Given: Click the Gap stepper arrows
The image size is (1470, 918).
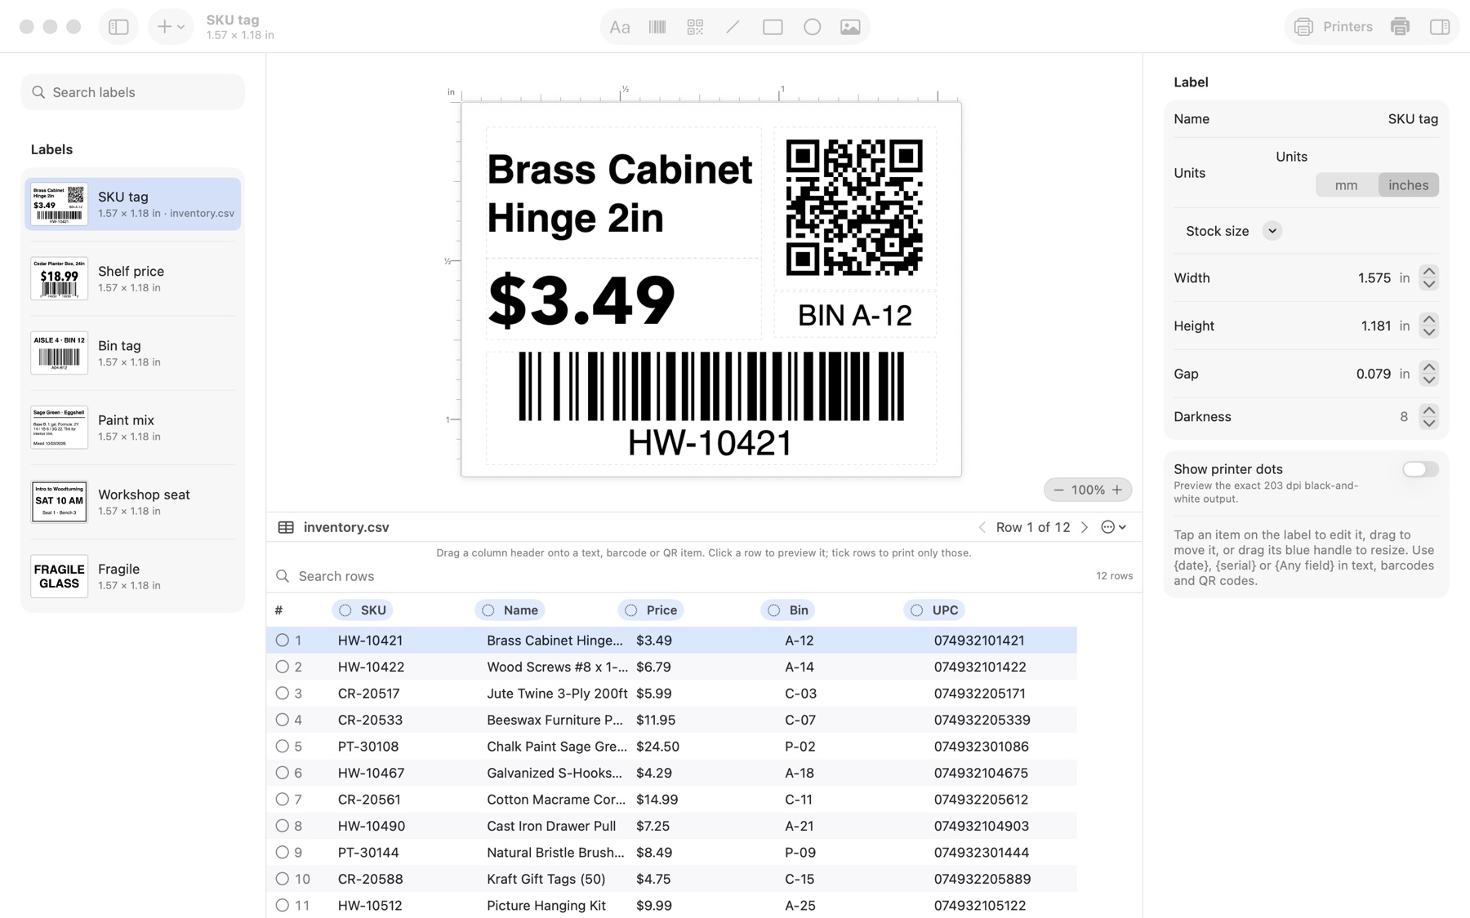Looking at the screenshot, I should pos(1428,374).
